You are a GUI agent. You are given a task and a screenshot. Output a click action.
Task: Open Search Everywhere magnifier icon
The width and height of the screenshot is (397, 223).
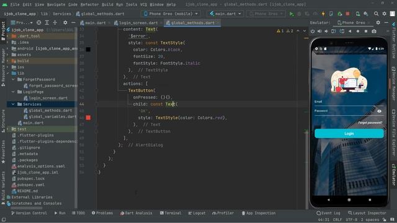point(377,14)
